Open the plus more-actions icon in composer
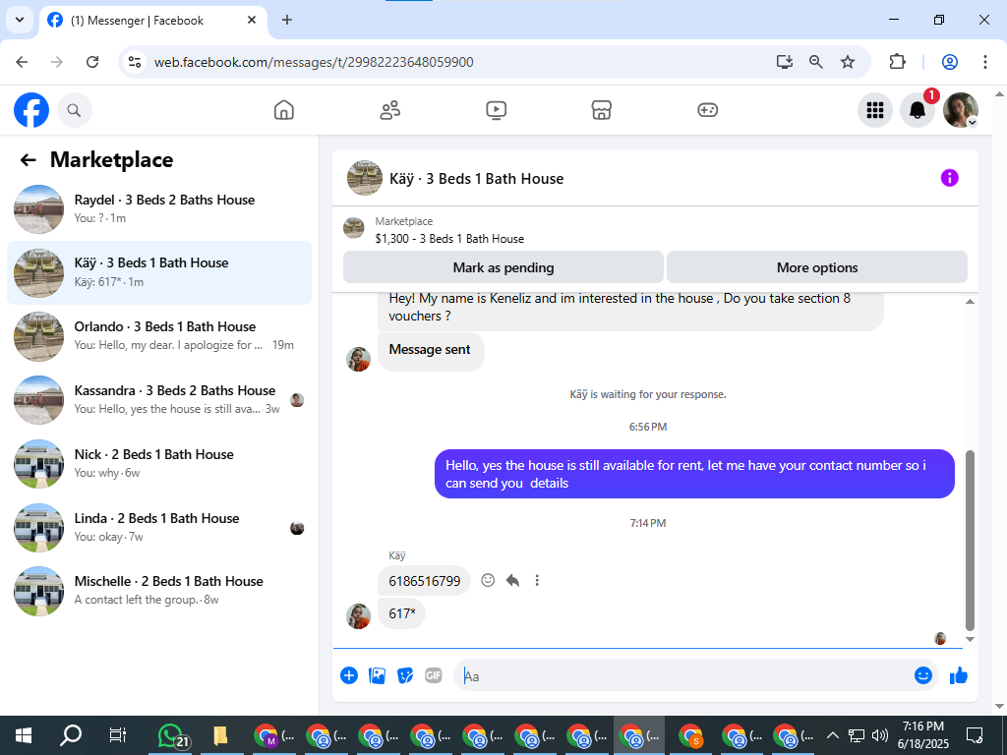This screenshot has height=755, width=1007. [349, 675]
